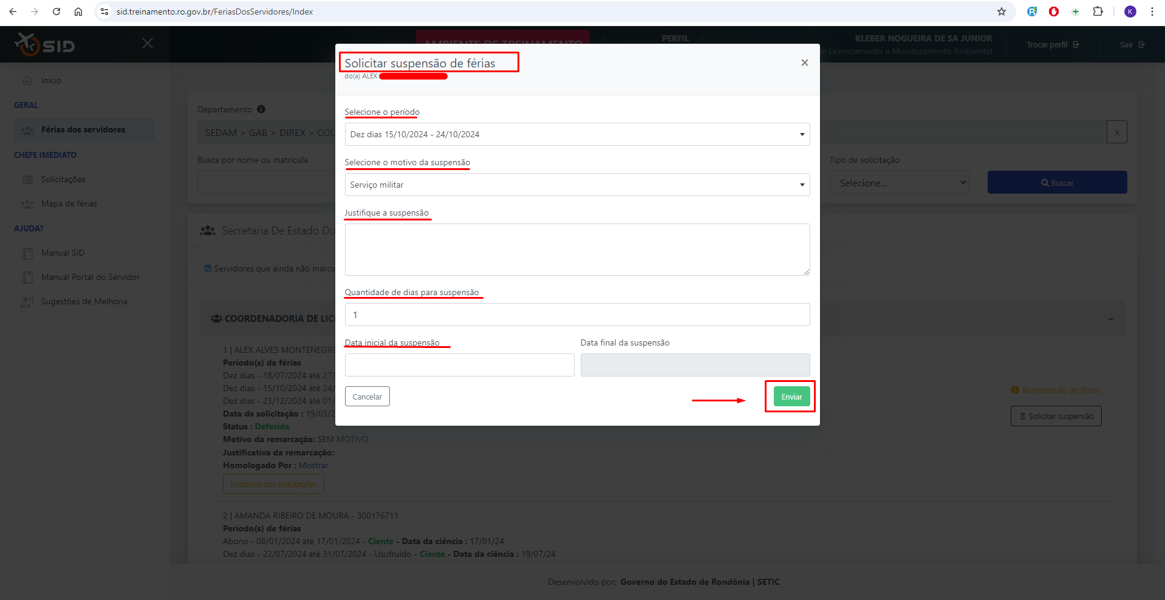The height and width of the screenshot is (600, 1165).
Task: Click the address bar URL
Action: pos(214,12)
